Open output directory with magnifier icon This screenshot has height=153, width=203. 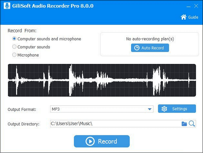[x=192, y=124]
